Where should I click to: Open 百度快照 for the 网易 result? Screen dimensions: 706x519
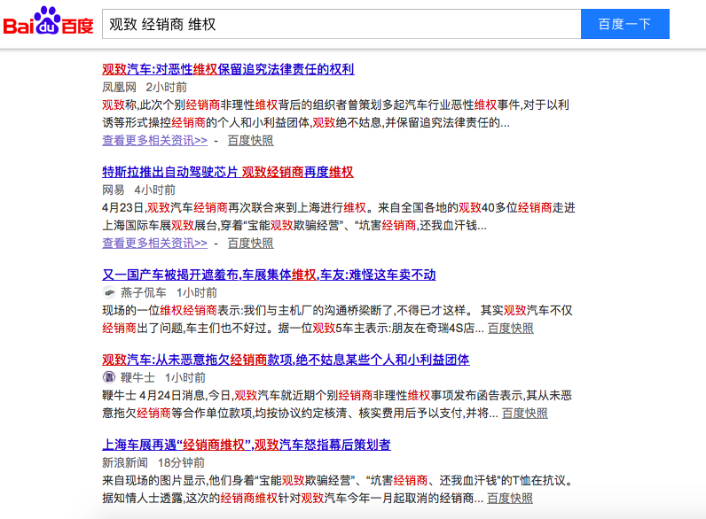[251, 243]
